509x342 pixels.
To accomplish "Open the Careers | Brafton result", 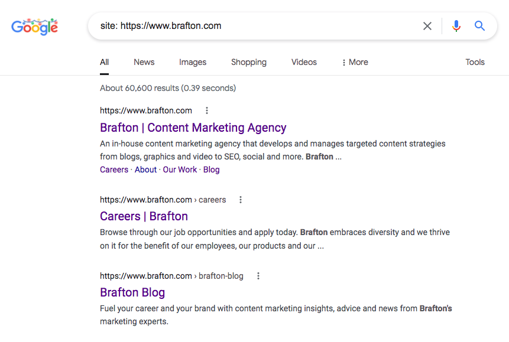I will [144, 216].
